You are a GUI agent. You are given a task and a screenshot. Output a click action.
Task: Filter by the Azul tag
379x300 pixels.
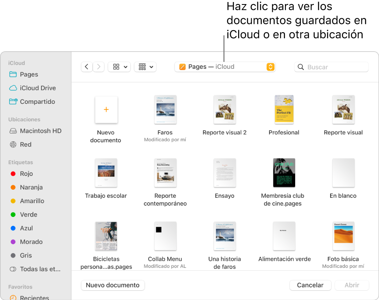[22, 228]
